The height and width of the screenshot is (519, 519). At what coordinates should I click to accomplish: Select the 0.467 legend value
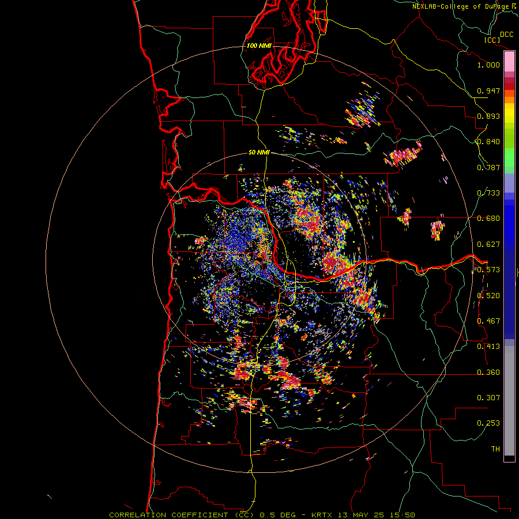pyautogui.click(x=488, y=321)
